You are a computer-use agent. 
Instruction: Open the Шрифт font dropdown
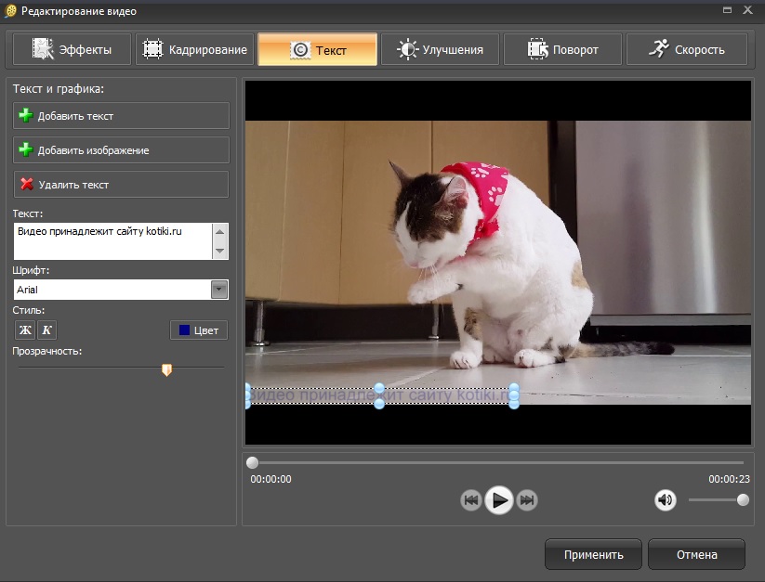[x=219, y=290]
